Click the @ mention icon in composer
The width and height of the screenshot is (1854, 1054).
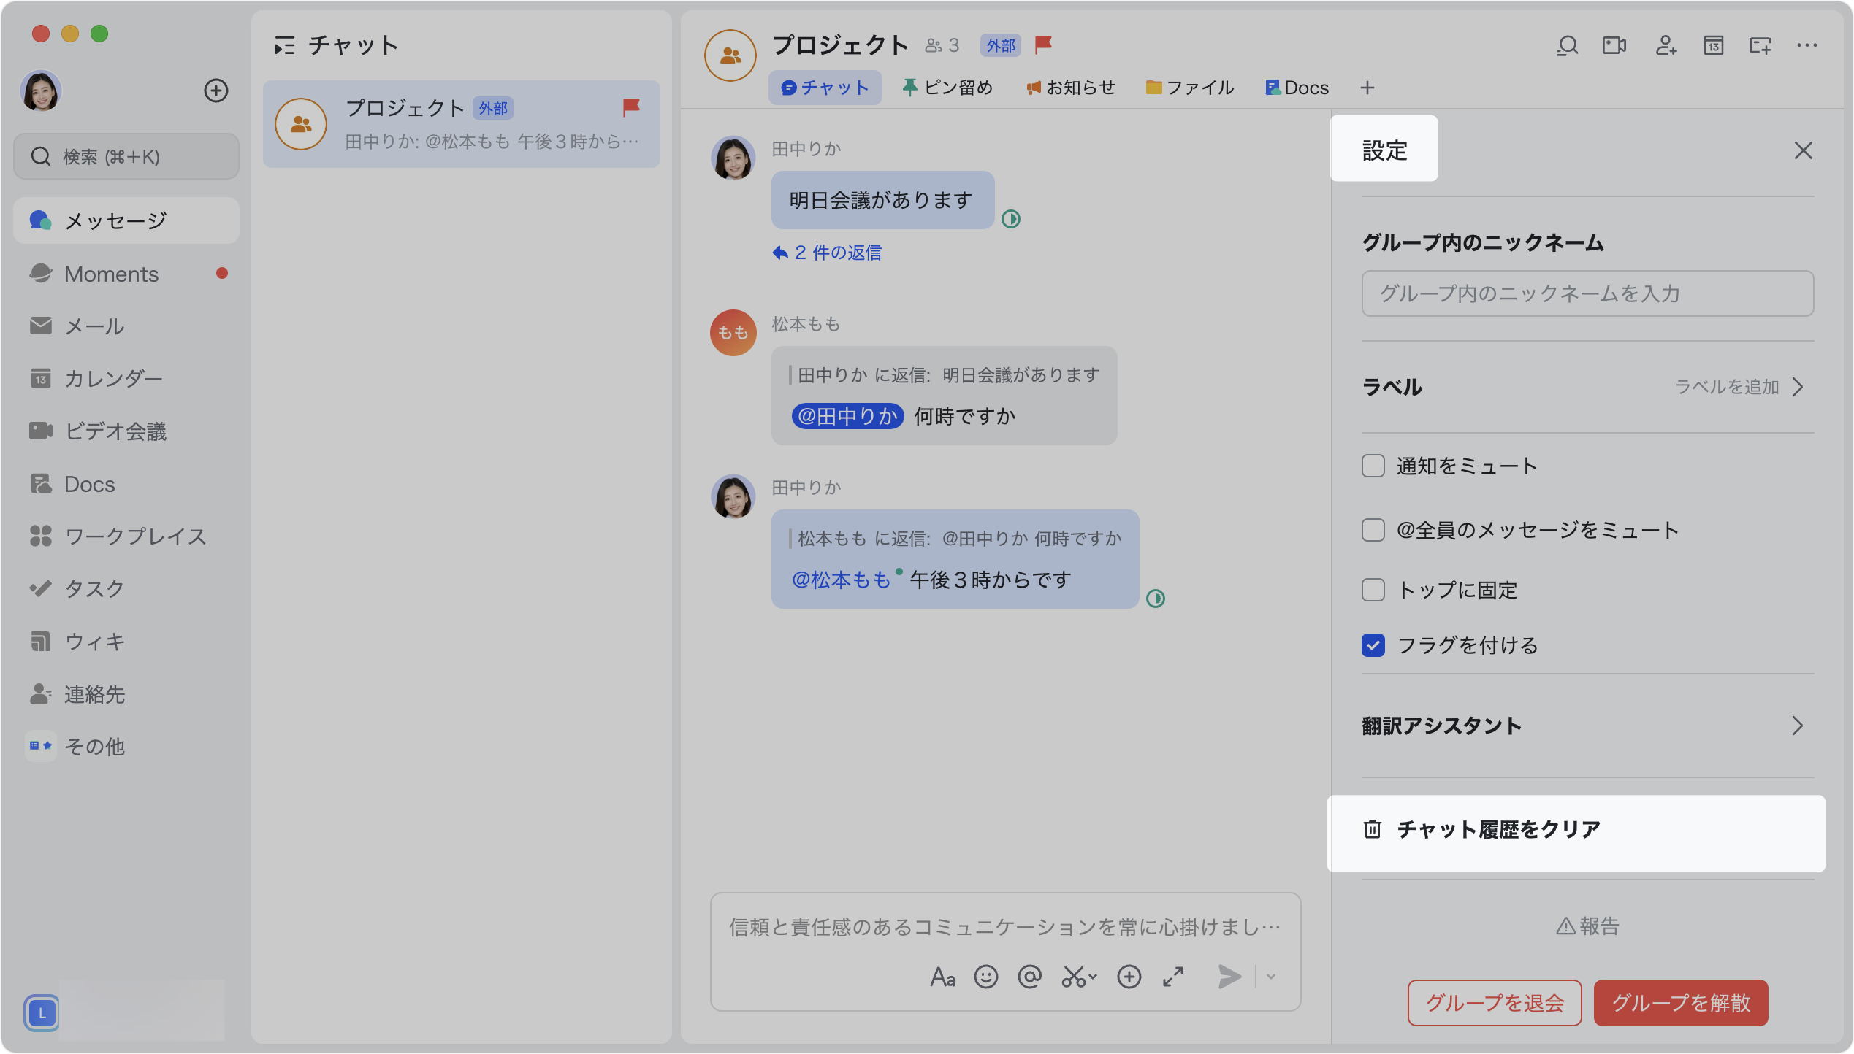tap(1029, 977)
